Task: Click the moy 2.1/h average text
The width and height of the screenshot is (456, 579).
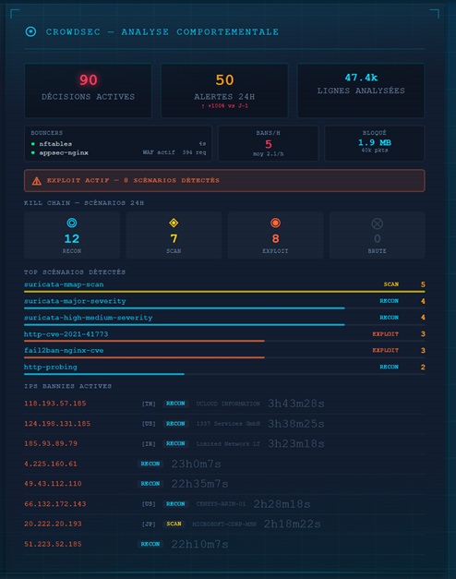Action: coord(269,154)
